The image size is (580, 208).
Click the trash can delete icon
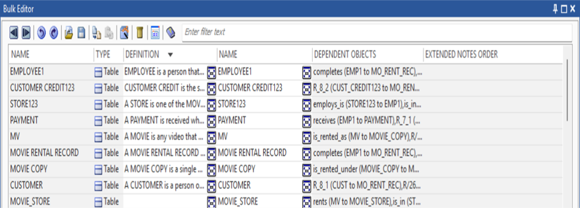(140, 33)
